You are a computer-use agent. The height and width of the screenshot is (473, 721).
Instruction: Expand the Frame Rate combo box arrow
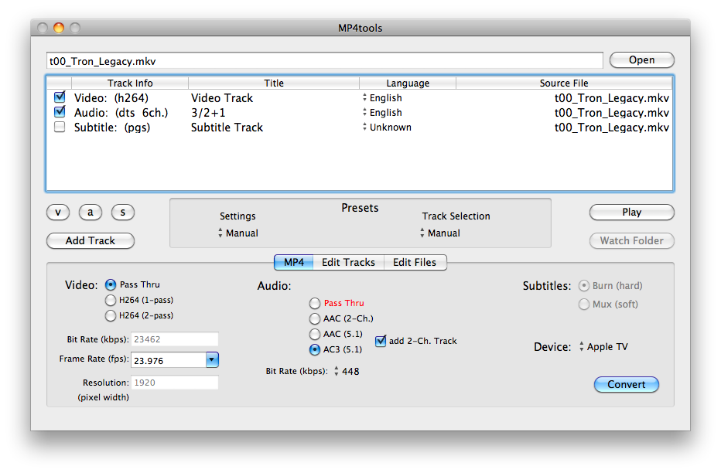coord(212,359)
